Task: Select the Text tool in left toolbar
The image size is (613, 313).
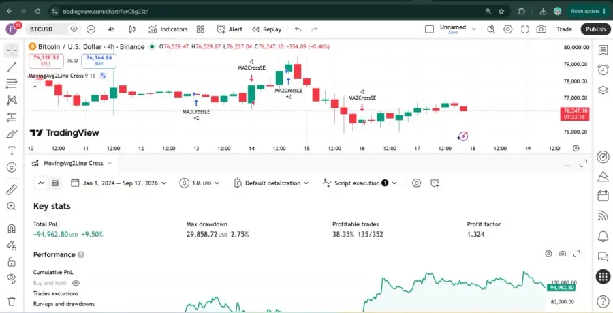Action: pos(12,150)
